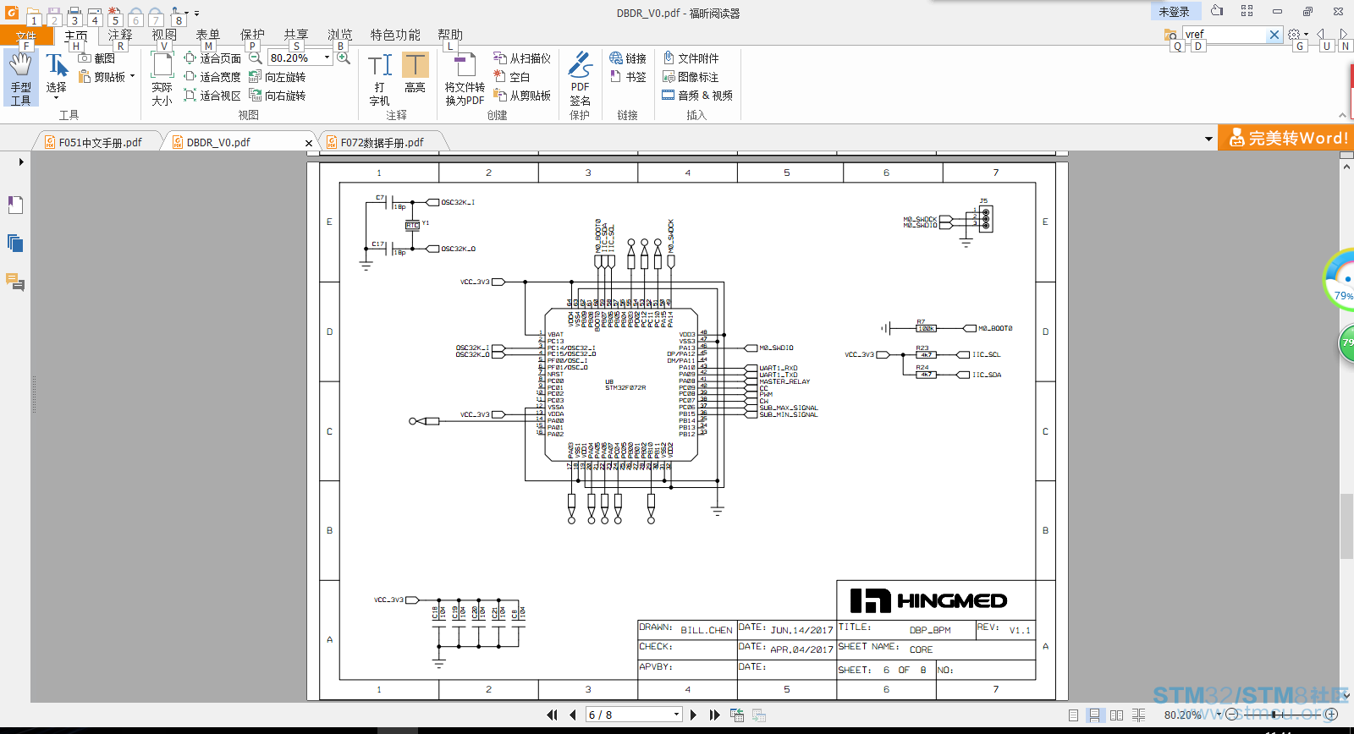Image resolution: width=1354 pixels, height=734 pixels.
Task: Click the previous view status bar icon
Action: pos(737,715)
